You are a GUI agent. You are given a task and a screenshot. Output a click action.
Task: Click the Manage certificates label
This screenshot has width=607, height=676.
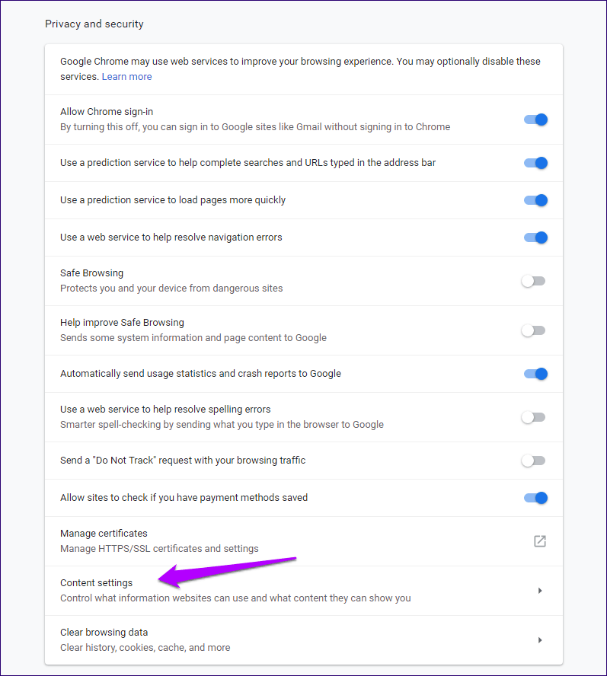coord(104,534)
